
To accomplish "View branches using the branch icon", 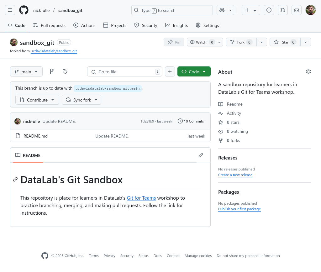I will (x=52, y=72).
